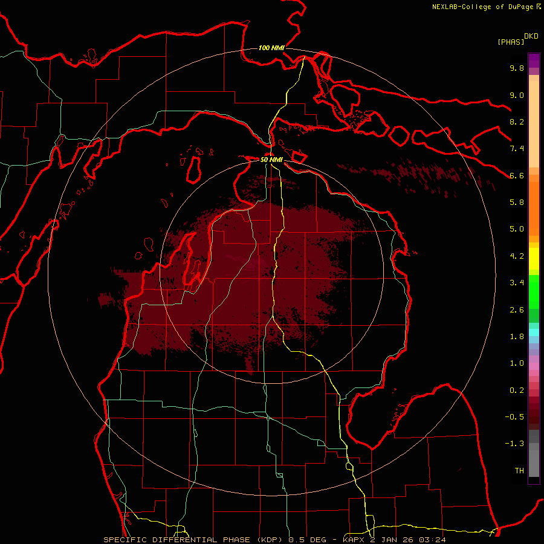Click the 5.8 scale value

tap(517, 202)
